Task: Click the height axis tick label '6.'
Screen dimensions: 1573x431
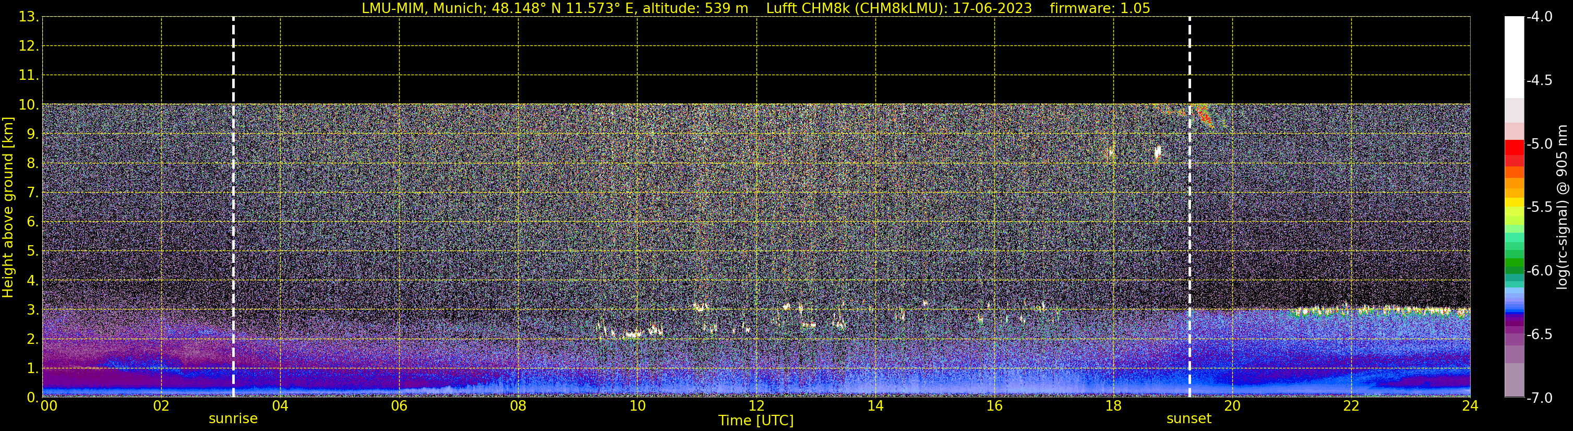Action: click(x=32, y=222)
